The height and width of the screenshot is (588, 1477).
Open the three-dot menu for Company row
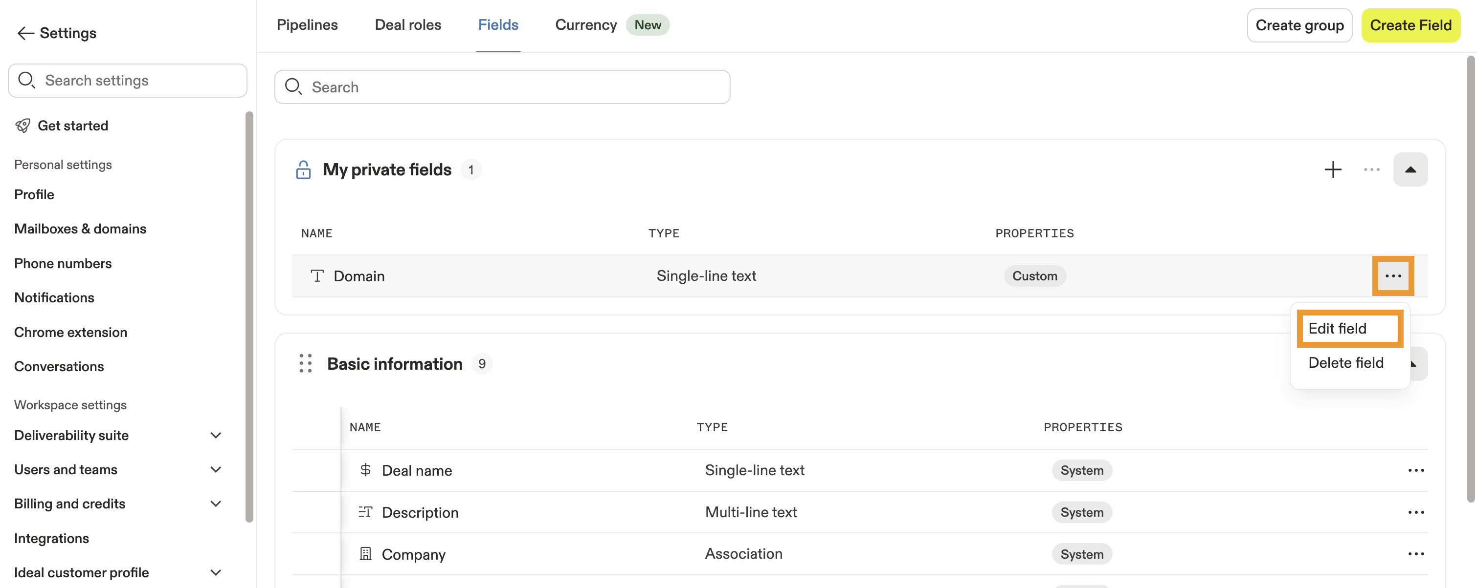pyautogui.click(x=1416, y=554)
